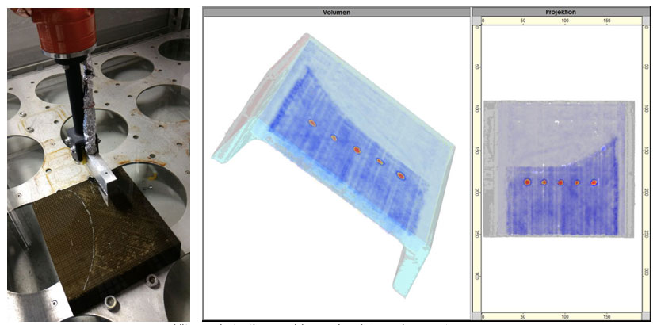Select the rightmost defect in Volumen 3D view
The height and width of the screenshot is (325, 657).
[401, 175]
